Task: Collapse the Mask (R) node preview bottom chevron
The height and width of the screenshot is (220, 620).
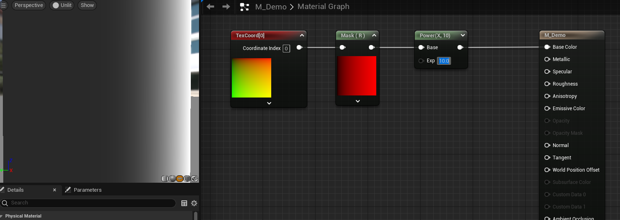Action: [x=357, y=101]
